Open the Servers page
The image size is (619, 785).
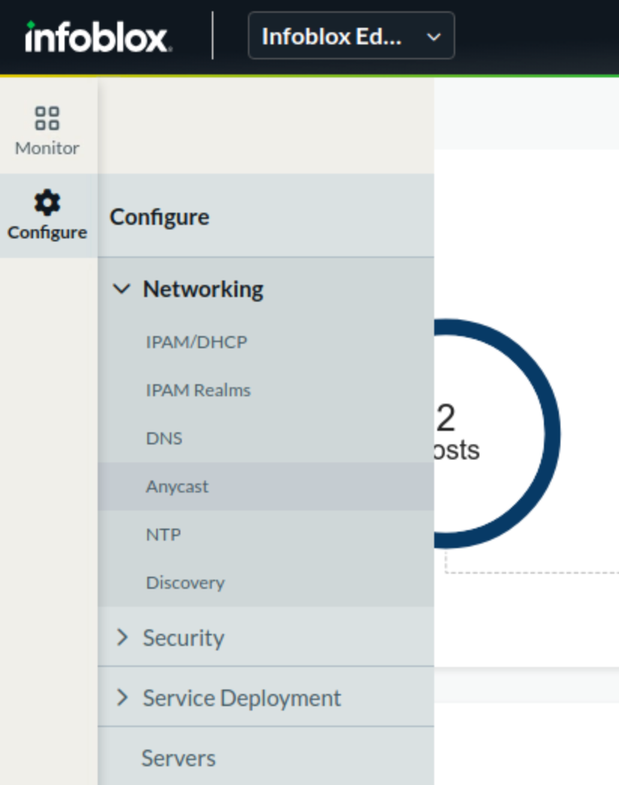pos(179,758)
